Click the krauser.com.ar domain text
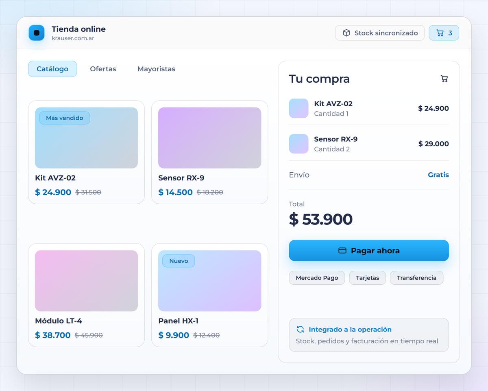This screenshot has height=391, width=488. click(73, 38)
